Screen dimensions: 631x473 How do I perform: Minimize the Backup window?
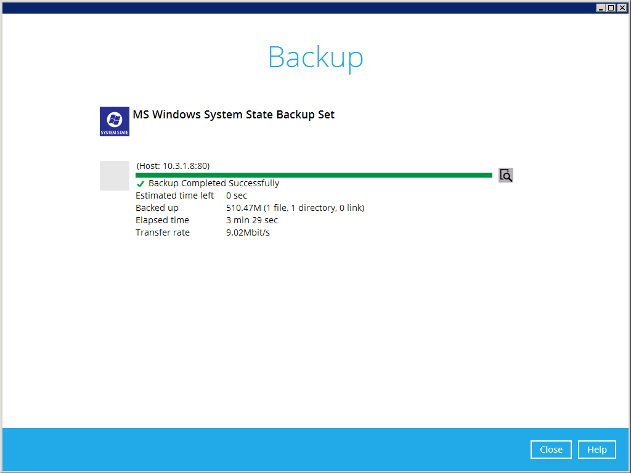pos(601,7)
